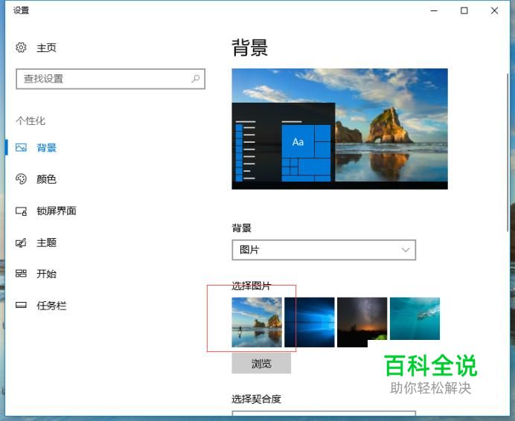Click the Taskbar icon in sidebar
This screenshot has height=421, width=515.
point(21,306)
